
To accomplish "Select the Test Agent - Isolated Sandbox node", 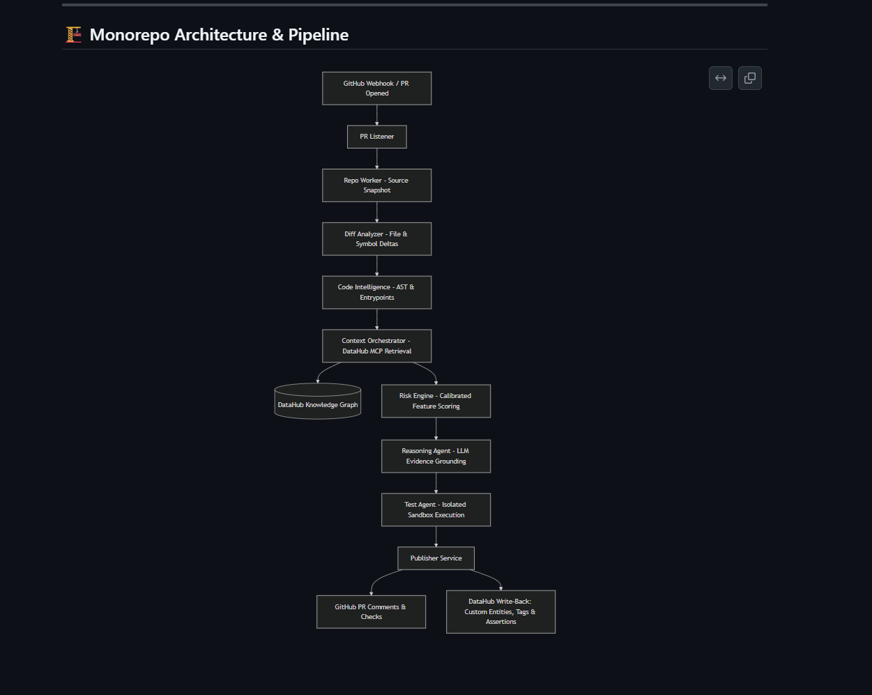I will pos(436,510).
